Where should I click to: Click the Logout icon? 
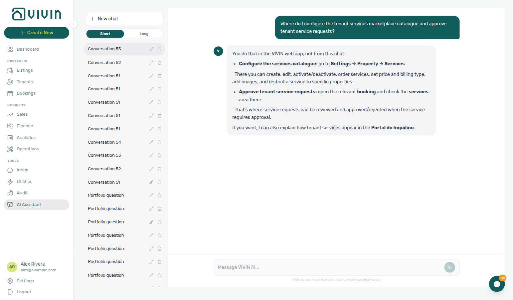coord(10,292)
